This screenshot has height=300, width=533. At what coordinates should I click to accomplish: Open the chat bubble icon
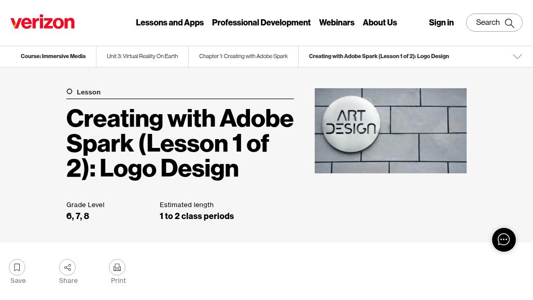504,240
